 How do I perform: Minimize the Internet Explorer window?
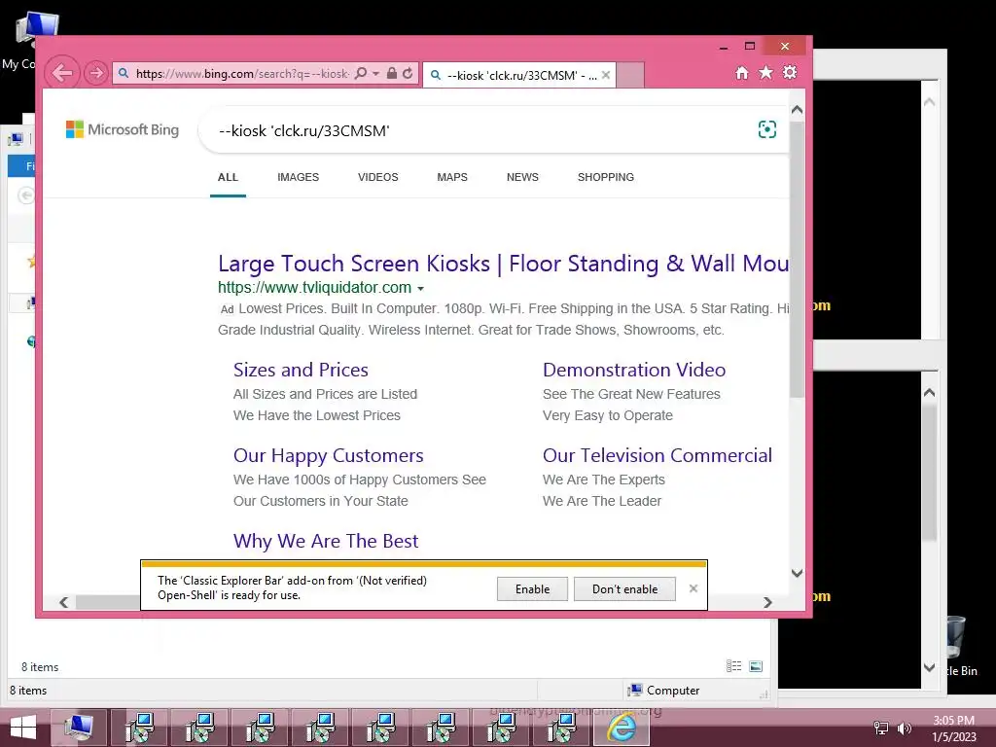[x=724, y=47]
